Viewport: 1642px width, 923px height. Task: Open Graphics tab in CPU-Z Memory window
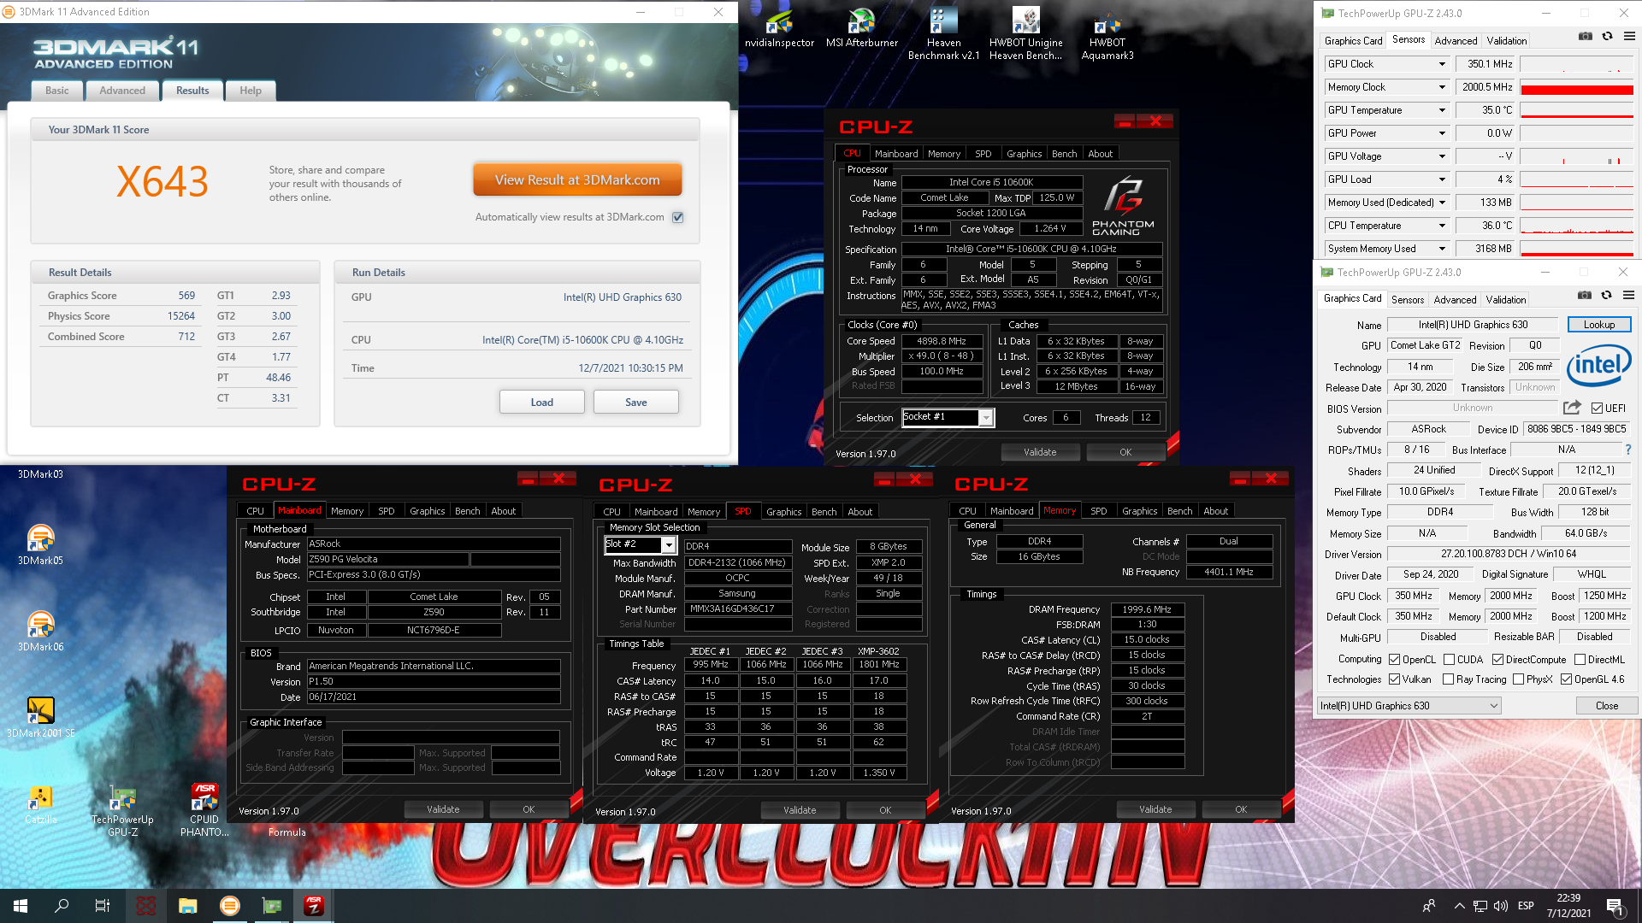1139,511
